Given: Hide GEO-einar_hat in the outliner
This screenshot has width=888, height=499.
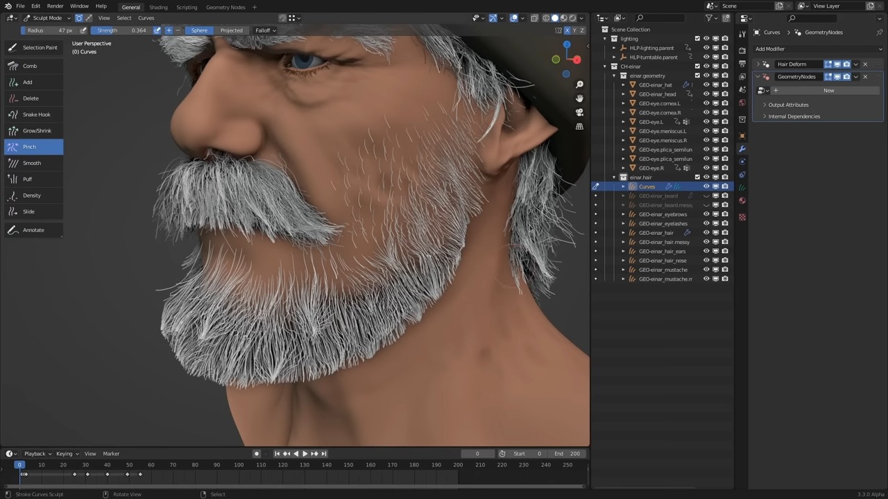Looking at the screenshot, I should [706, 85].
